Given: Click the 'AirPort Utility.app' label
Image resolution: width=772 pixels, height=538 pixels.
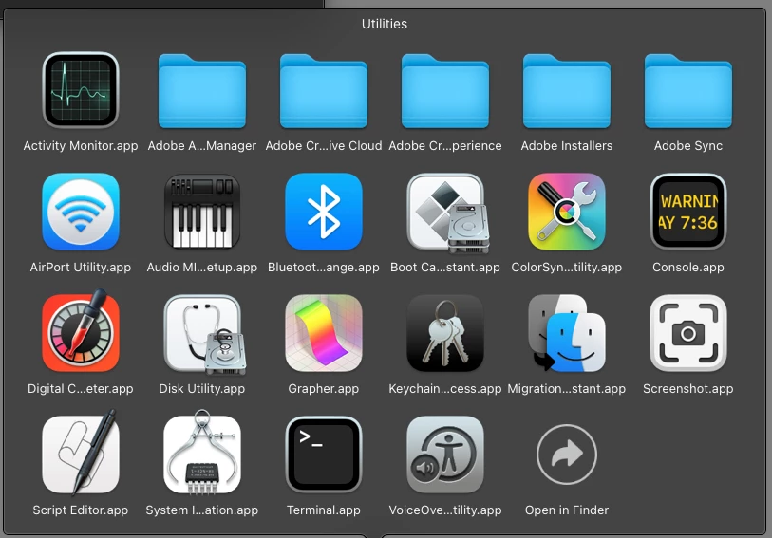Looking at the screenshot, I should pos(81,267).
